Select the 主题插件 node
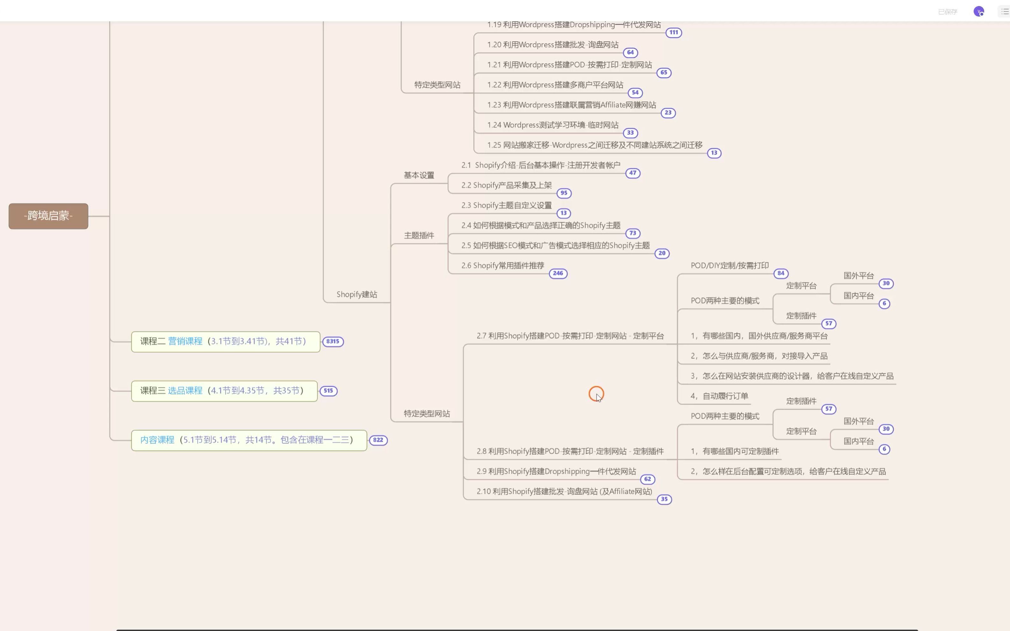 pyautogui.click(x=419, y=235)
